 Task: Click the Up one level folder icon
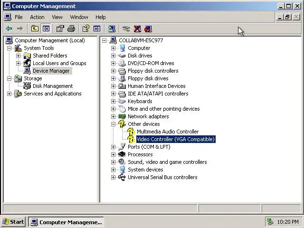tap(35, 28)
